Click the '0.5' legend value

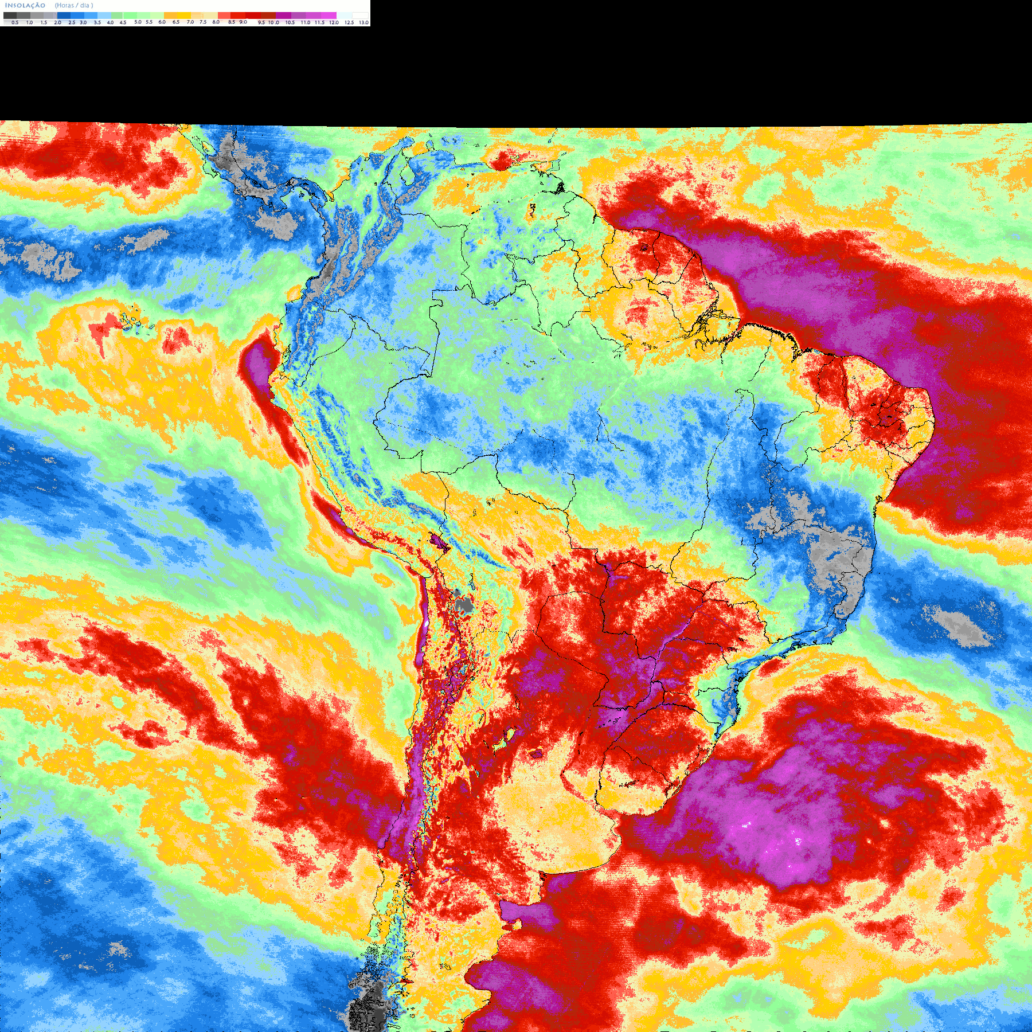(x=15, y=22)
